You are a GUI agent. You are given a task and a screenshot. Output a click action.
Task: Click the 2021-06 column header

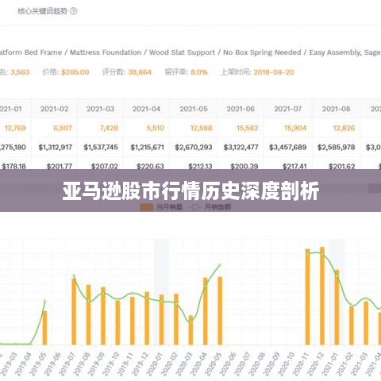pyautogui.click(x=241, y=109)
